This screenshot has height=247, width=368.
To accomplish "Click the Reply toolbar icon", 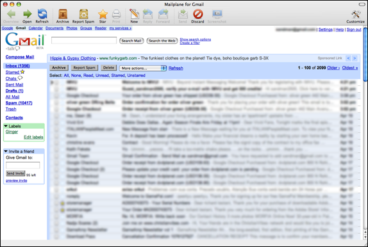I will click(x=147, y=14).
